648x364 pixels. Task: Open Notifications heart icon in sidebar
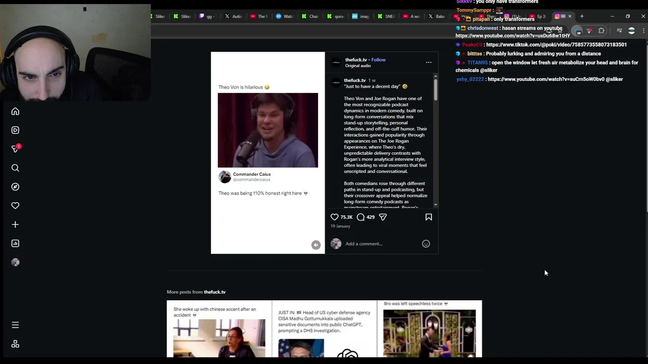[x=15, y=206]
